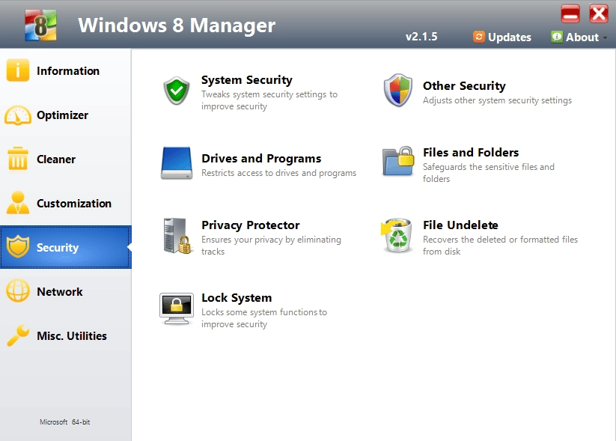Open Other Security via colored shield icon
This screenshot has width=616, height=441.
(398, 90)
